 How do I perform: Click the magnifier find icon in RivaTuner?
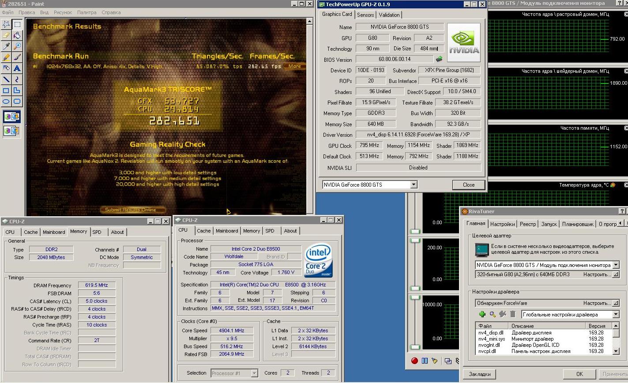[493, 314]
